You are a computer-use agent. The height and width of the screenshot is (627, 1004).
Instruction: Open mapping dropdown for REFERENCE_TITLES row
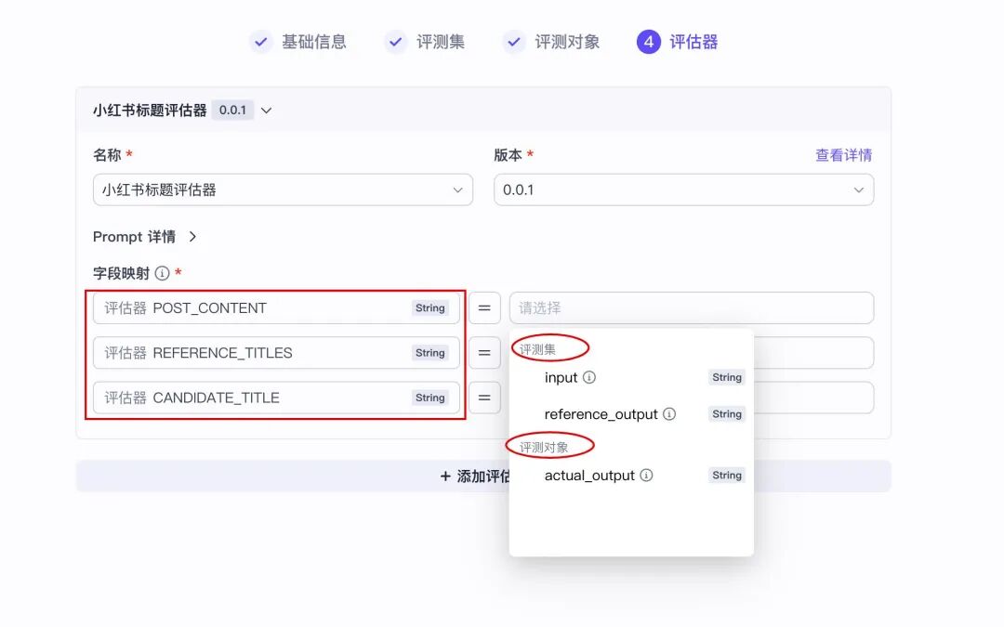813,353
